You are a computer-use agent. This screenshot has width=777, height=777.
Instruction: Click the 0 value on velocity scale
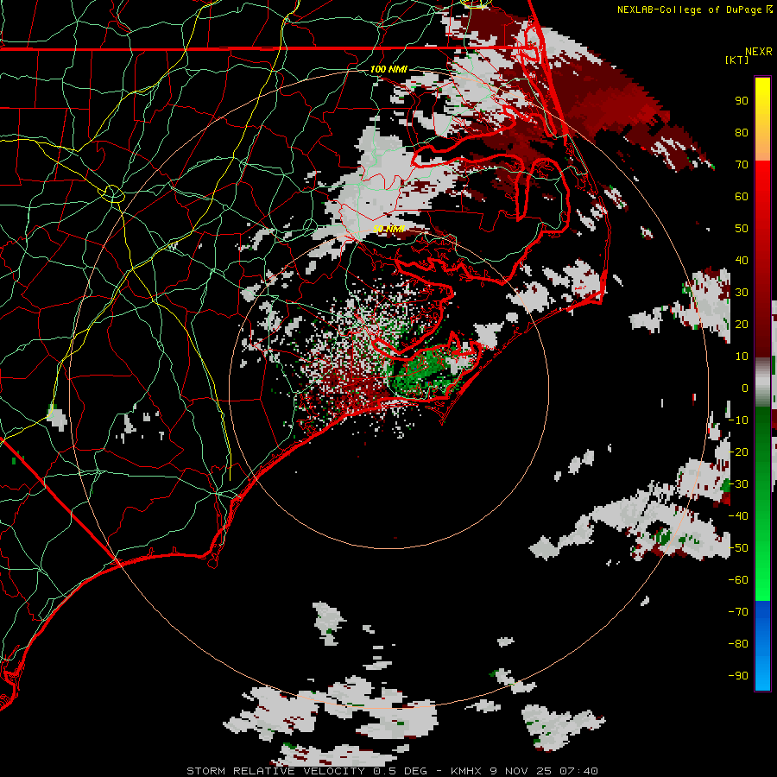[x=745, y=388]
